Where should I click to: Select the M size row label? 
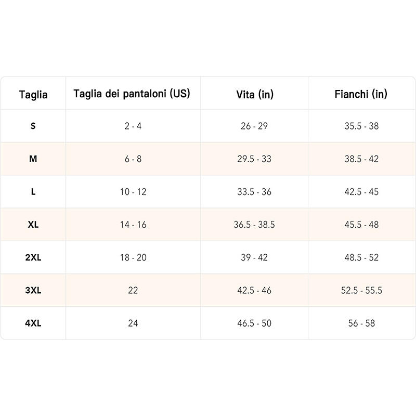click(33, 159)
